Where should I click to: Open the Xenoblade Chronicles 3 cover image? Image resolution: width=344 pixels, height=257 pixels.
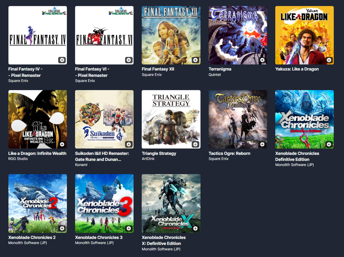pos(104,203)
